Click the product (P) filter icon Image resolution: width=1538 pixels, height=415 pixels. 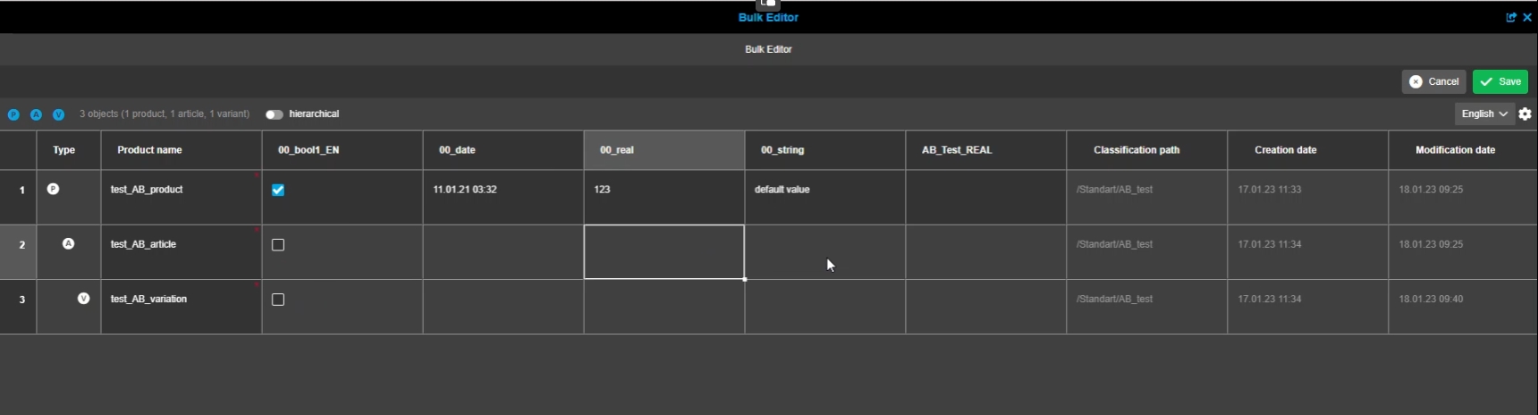pos(13,114)
